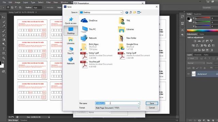Open the History panel icon
Viewport: 218px width, 122px height.
[x=183, y=17]
